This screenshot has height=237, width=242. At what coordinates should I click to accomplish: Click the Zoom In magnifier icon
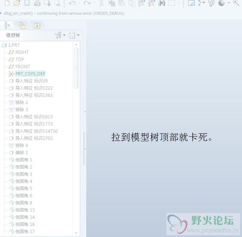236,3
